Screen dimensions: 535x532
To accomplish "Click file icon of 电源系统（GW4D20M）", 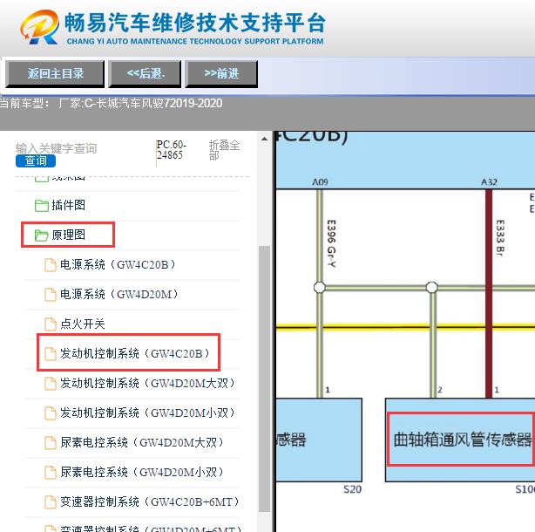I will click(51, 295).
